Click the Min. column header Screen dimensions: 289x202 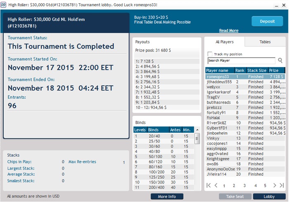pyautogui.click(x=187, y=130)
